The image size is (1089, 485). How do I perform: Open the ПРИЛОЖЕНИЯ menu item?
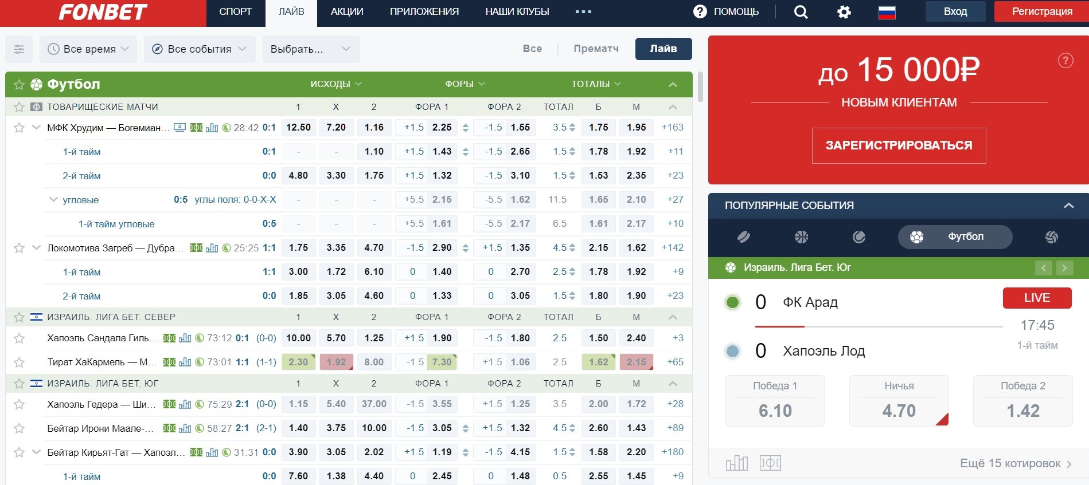pos(424,11)
